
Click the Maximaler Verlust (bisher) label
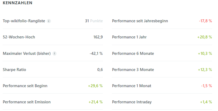(27, 54)
